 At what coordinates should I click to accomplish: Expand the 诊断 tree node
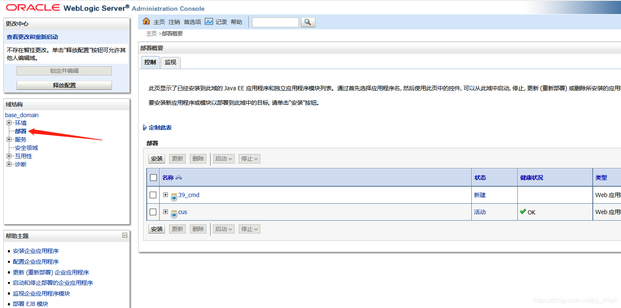click(x=9, y=164)
